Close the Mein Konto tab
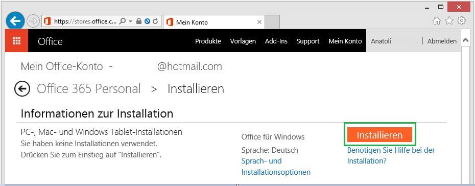The image size is (475, 186). pyautogui.click(x=259, y=22)
